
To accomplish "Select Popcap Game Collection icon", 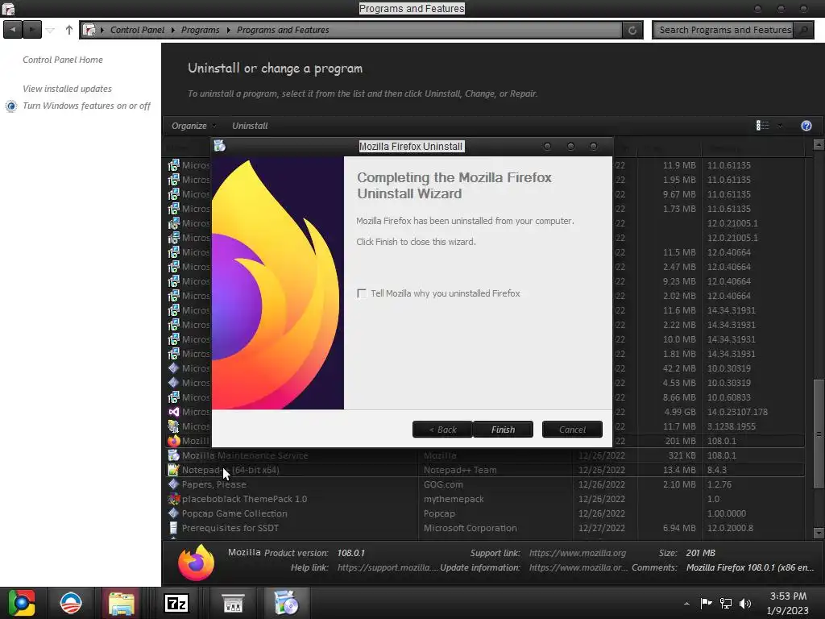I will point(174,513).
